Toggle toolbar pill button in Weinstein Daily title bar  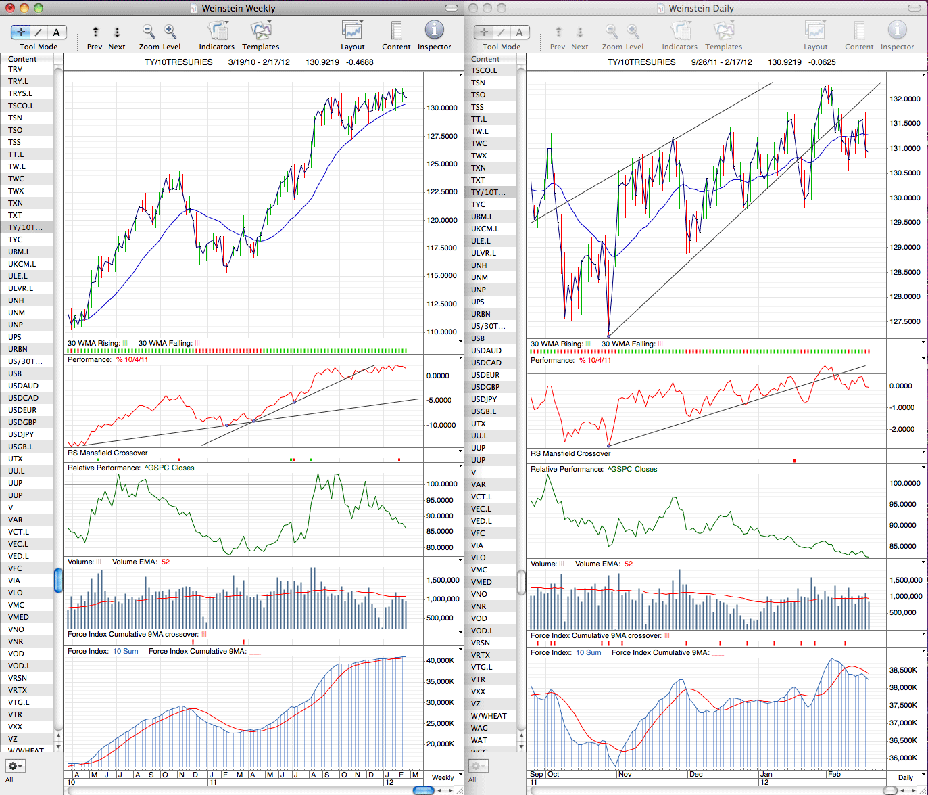[915, 8]
